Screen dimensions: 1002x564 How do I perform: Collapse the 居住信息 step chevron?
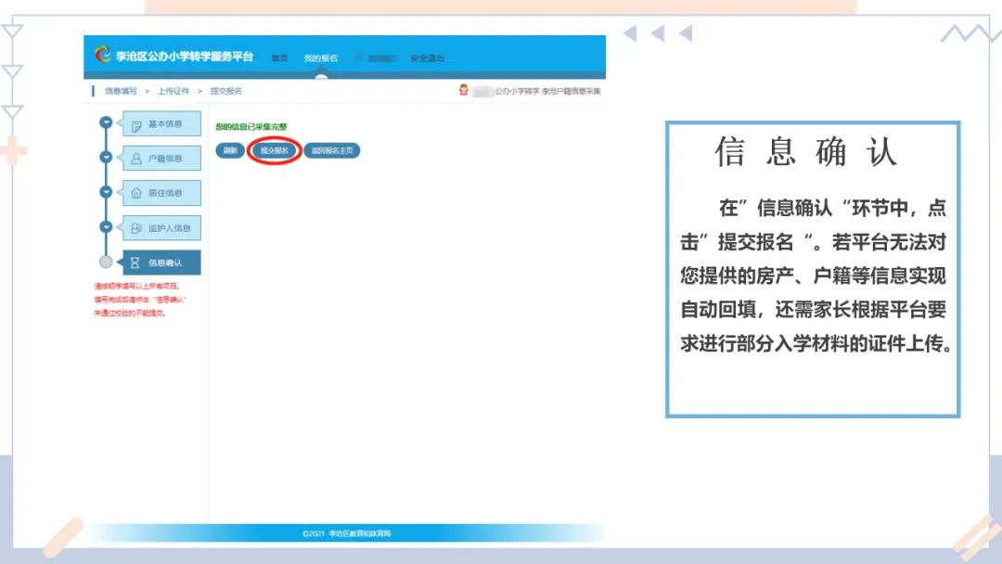tap(106, 191)
